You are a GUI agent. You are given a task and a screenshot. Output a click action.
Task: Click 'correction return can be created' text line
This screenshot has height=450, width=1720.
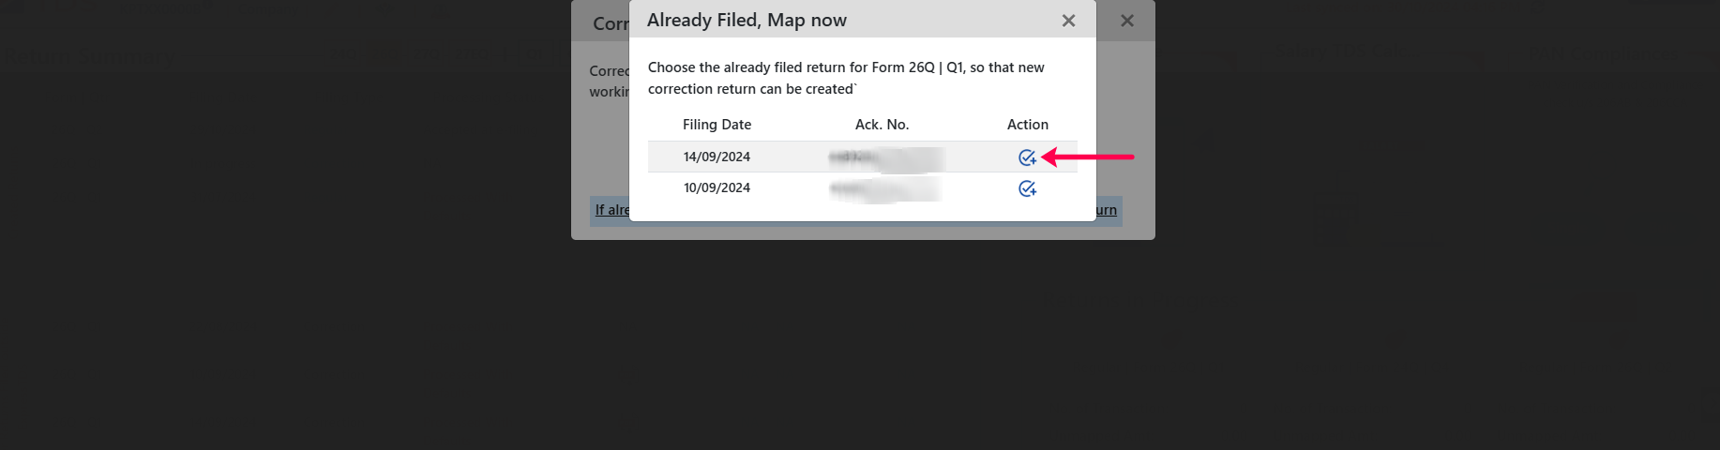752,89
